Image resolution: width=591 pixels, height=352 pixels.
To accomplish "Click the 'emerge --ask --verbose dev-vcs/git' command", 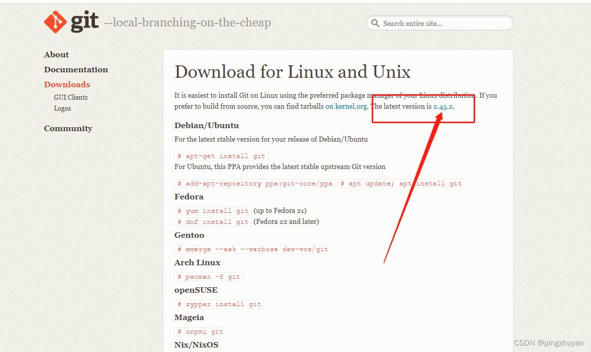I will click(253, 249).
